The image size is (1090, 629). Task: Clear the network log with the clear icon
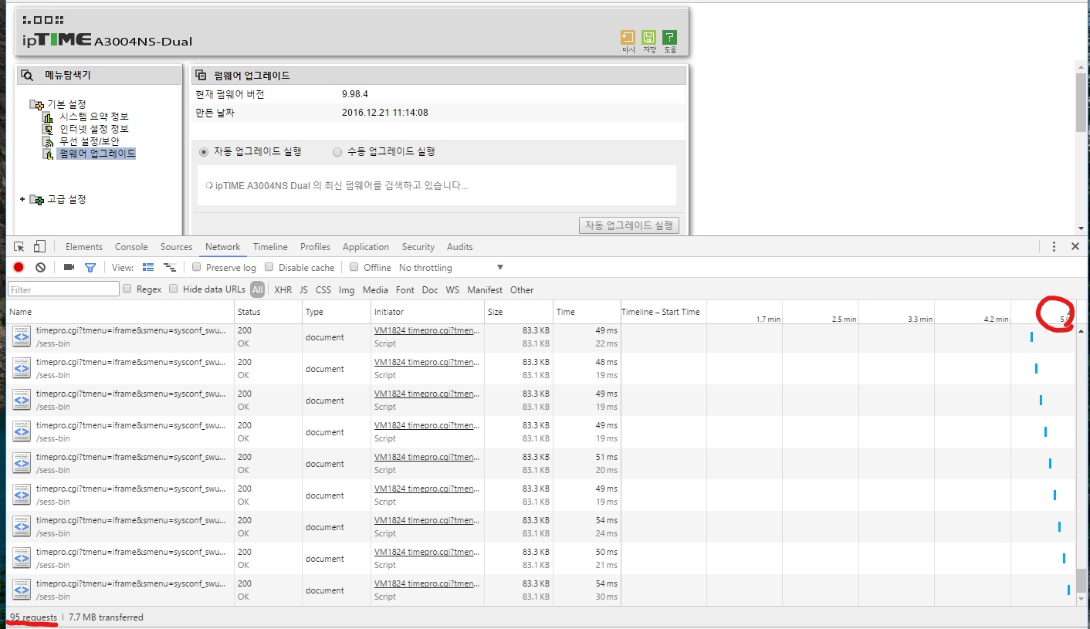[x=40, y=267]
